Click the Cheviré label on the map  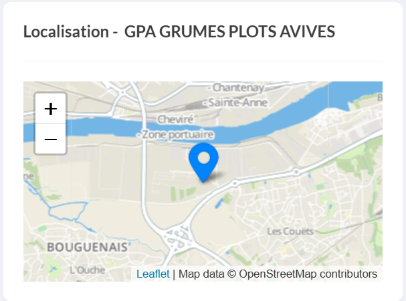(x=175, y=119)
